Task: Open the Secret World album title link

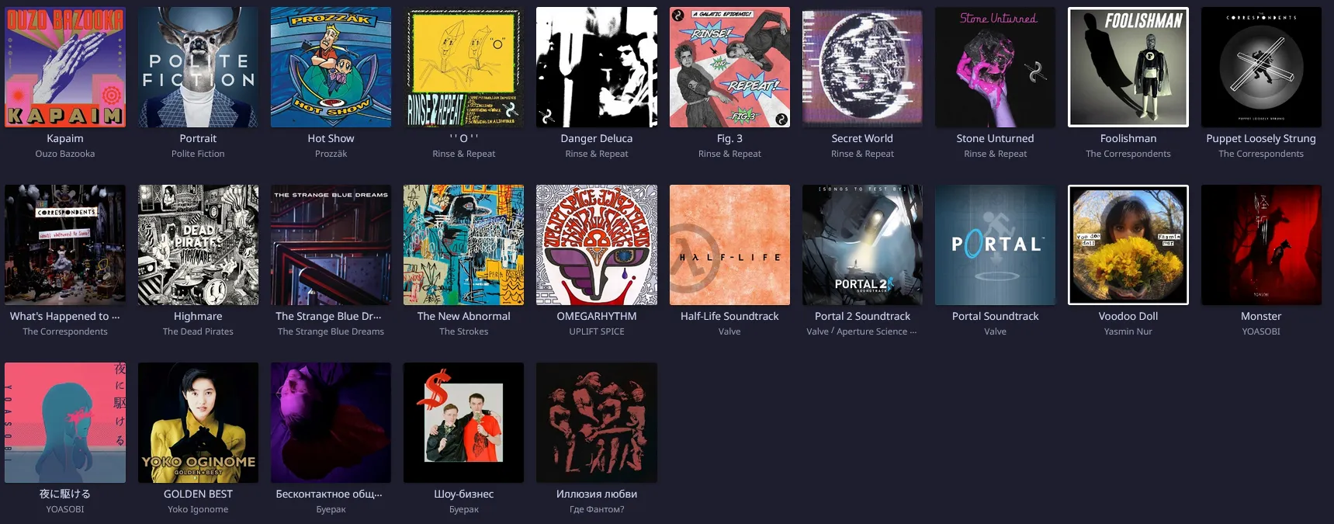Action: pos(862,138)
